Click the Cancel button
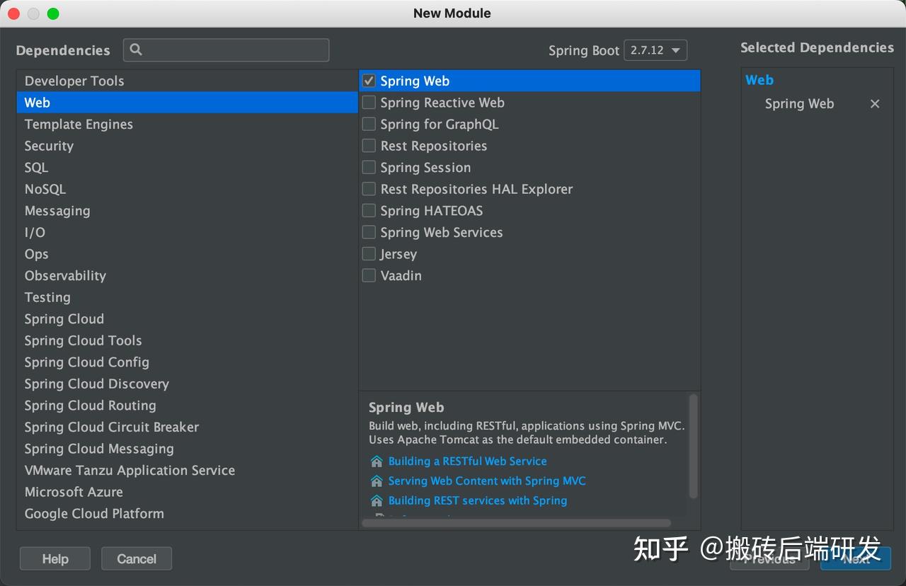 [x=137, y=559]
